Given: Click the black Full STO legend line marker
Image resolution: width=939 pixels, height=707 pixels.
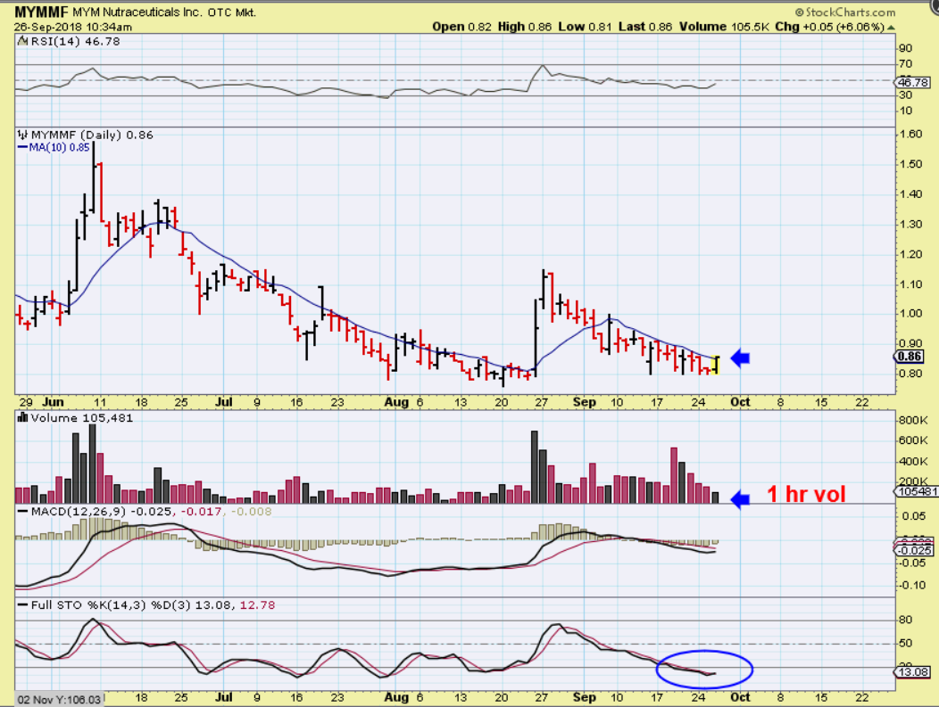Looking at the screenshot, I should [x=22, y=605].
